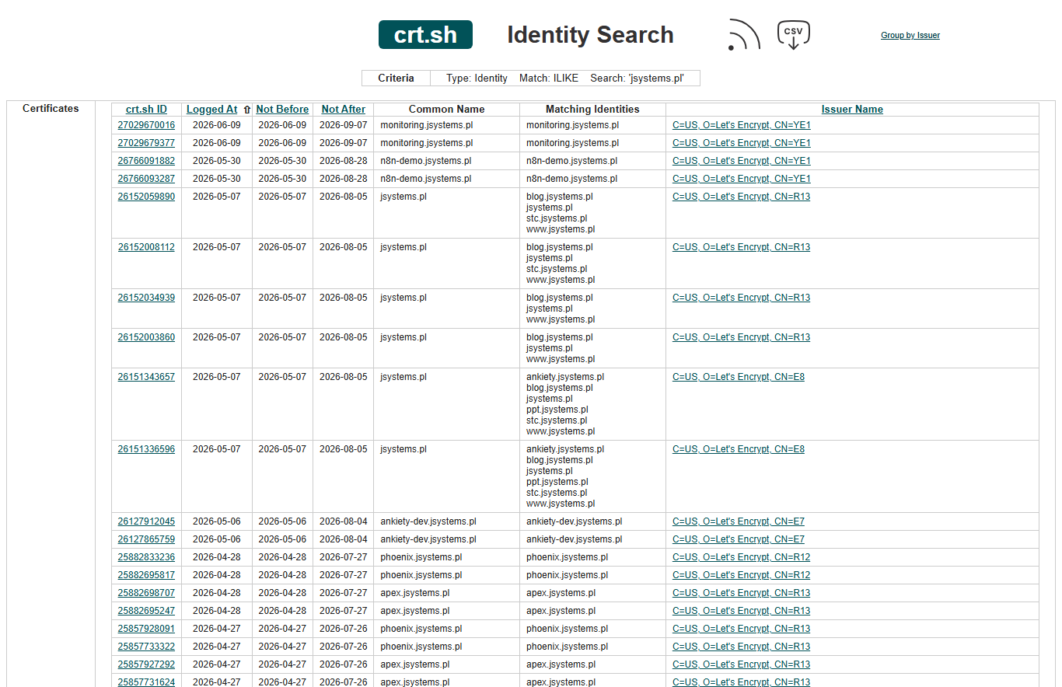
Task: Open certificate ID 25882833236
Action: pyautogui.click(x=146, y=557)
